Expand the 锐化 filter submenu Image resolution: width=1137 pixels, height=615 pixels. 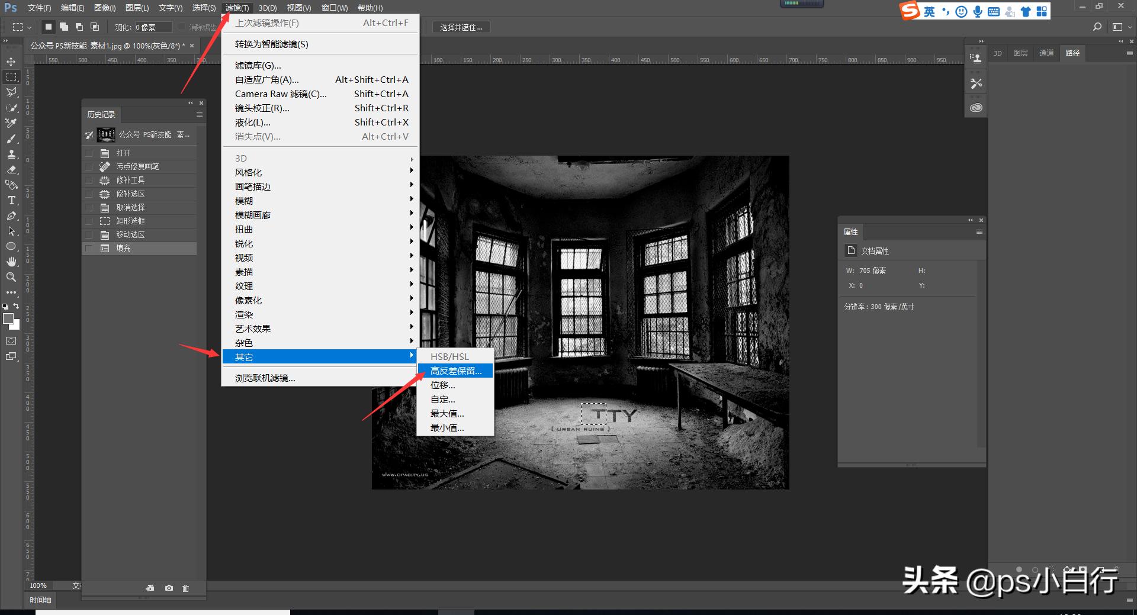click(320, 243)
